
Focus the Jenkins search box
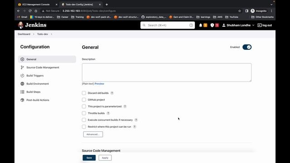click(x=168, y=25)
